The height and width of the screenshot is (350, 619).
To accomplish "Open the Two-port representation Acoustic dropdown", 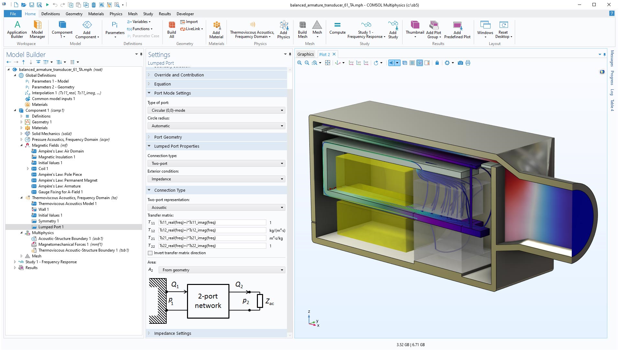I will (x=216, y=208).
